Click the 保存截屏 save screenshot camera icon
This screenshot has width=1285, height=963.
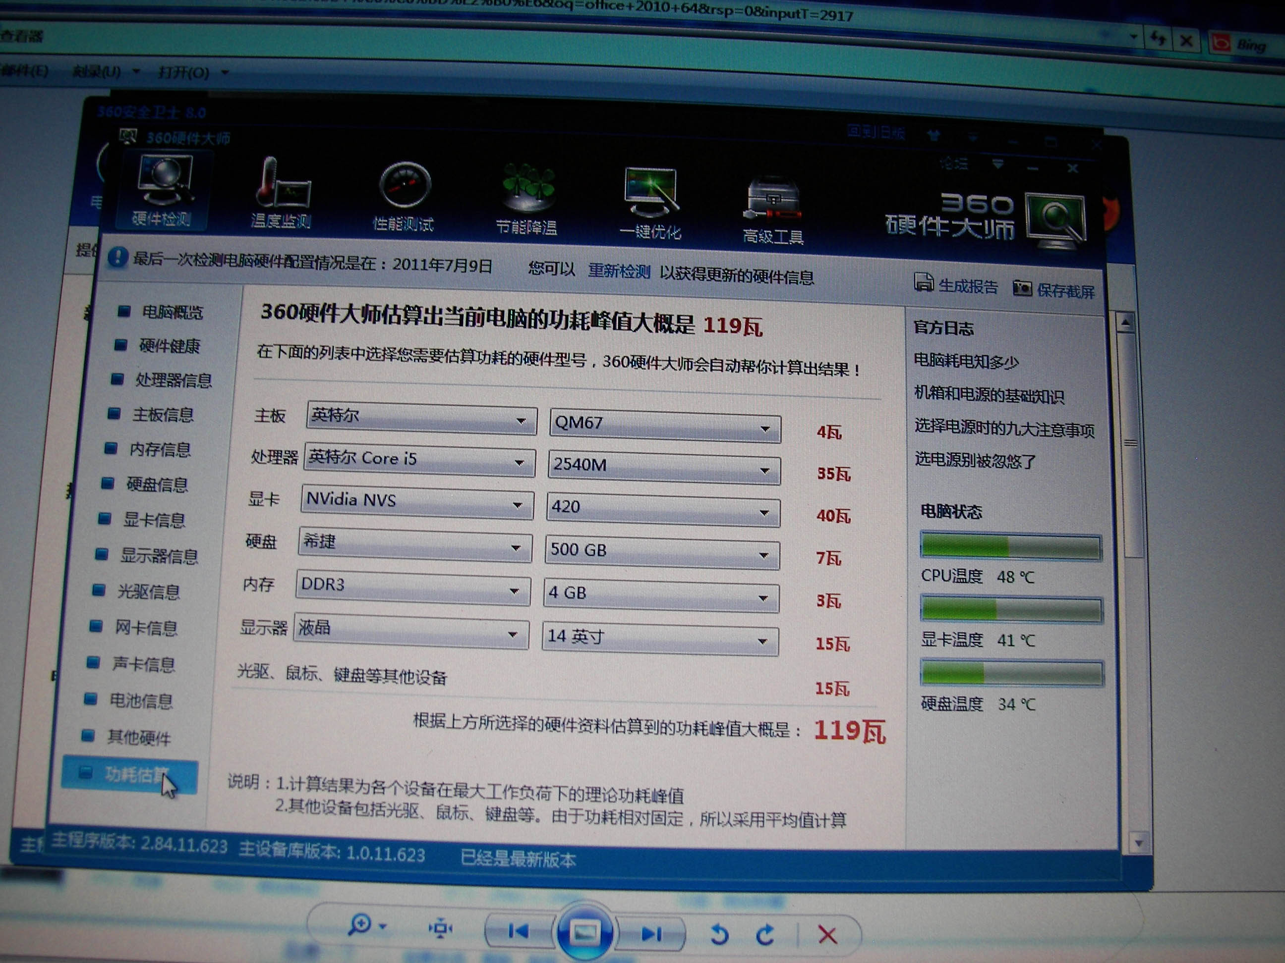[1022, 288]
